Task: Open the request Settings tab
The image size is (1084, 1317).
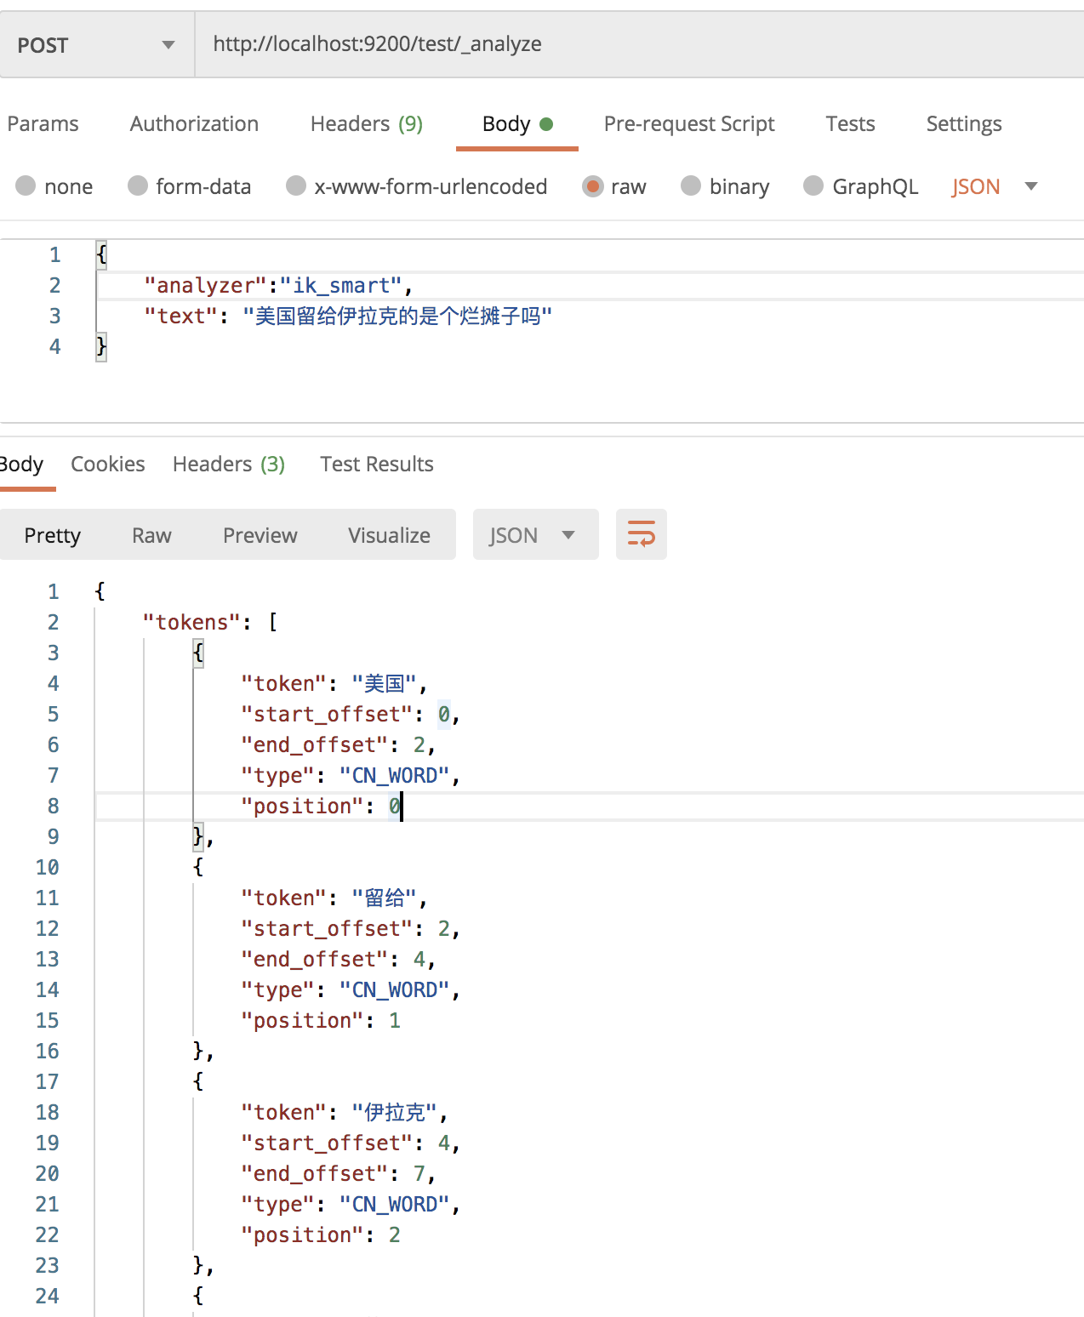Action: click(963, 124)
